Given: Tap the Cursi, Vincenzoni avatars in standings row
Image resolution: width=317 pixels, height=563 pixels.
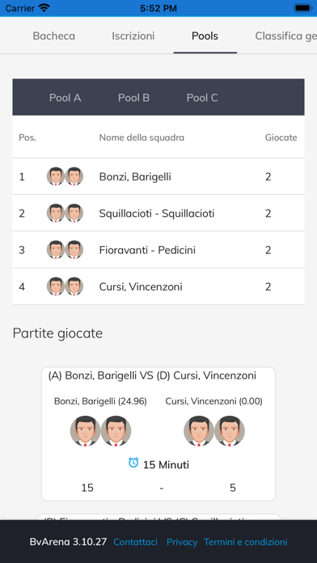Looking at the screenshot, I should [x=65, y=286].
